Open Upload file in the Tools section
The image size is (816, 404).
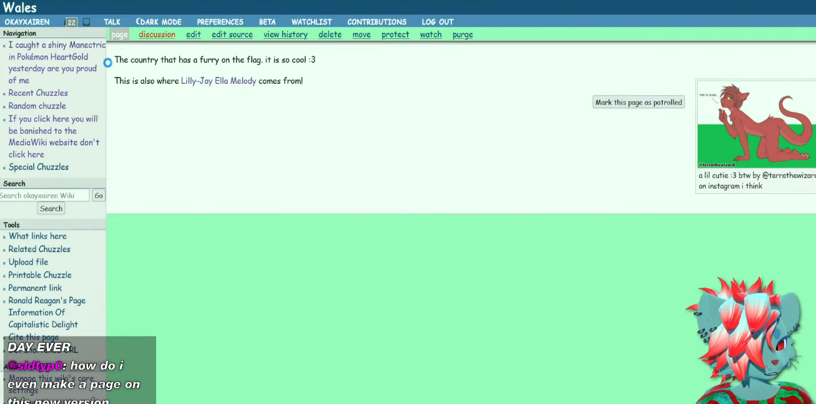(28, 262)
